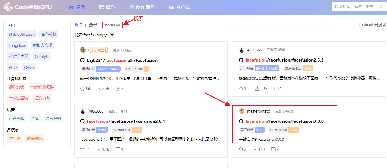The width and height of the screenshot is (387, 168).
Task: Star the facefusion3.0.0 card with 2 stars
Action: pos(241,149)
